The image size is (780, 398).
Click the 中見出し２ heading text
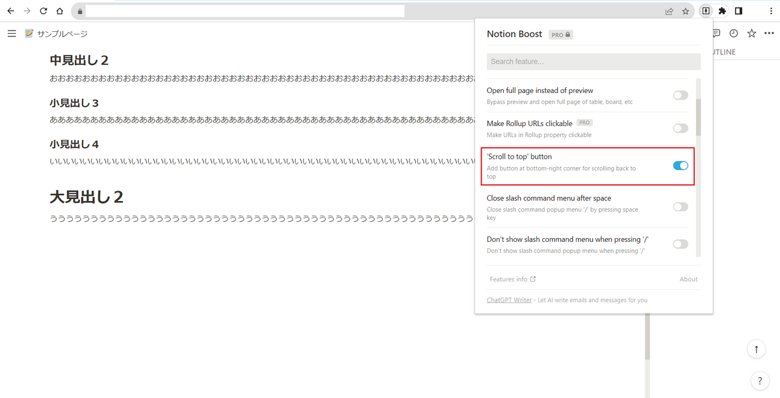(x=79, y=60)
